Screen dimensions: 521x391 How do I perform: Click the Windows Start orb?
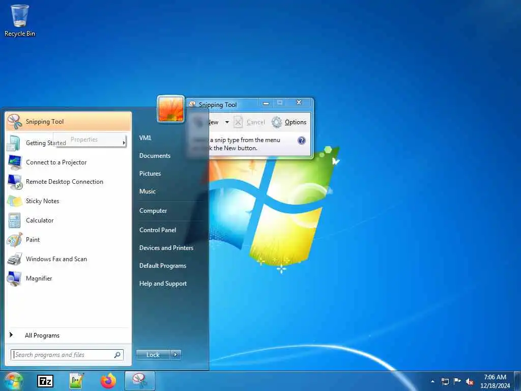(14, 381)
